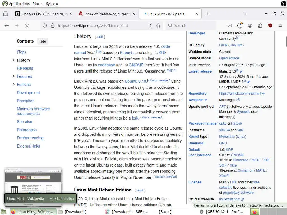287x215 pixels.
Task: Click the update notification icon in toolbar
Action: 240,25
